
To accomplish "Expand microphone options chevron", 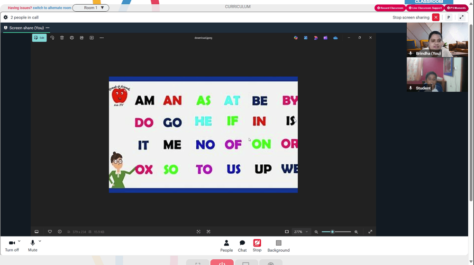I will (40, 241).
